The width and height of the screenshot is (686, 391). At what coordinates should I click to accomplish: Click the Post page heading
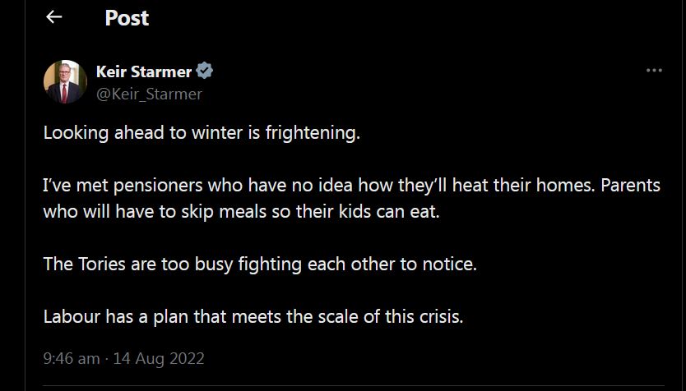coord(127,17)
